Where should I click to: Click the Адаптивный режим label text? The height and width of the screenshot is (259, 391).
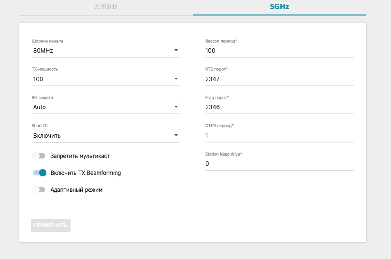pyautogui.click(x=76, y=190)
